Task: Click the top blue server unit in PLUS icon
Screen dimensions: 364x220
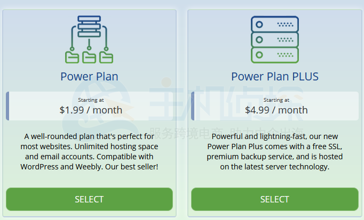Action: click(274, 24)
